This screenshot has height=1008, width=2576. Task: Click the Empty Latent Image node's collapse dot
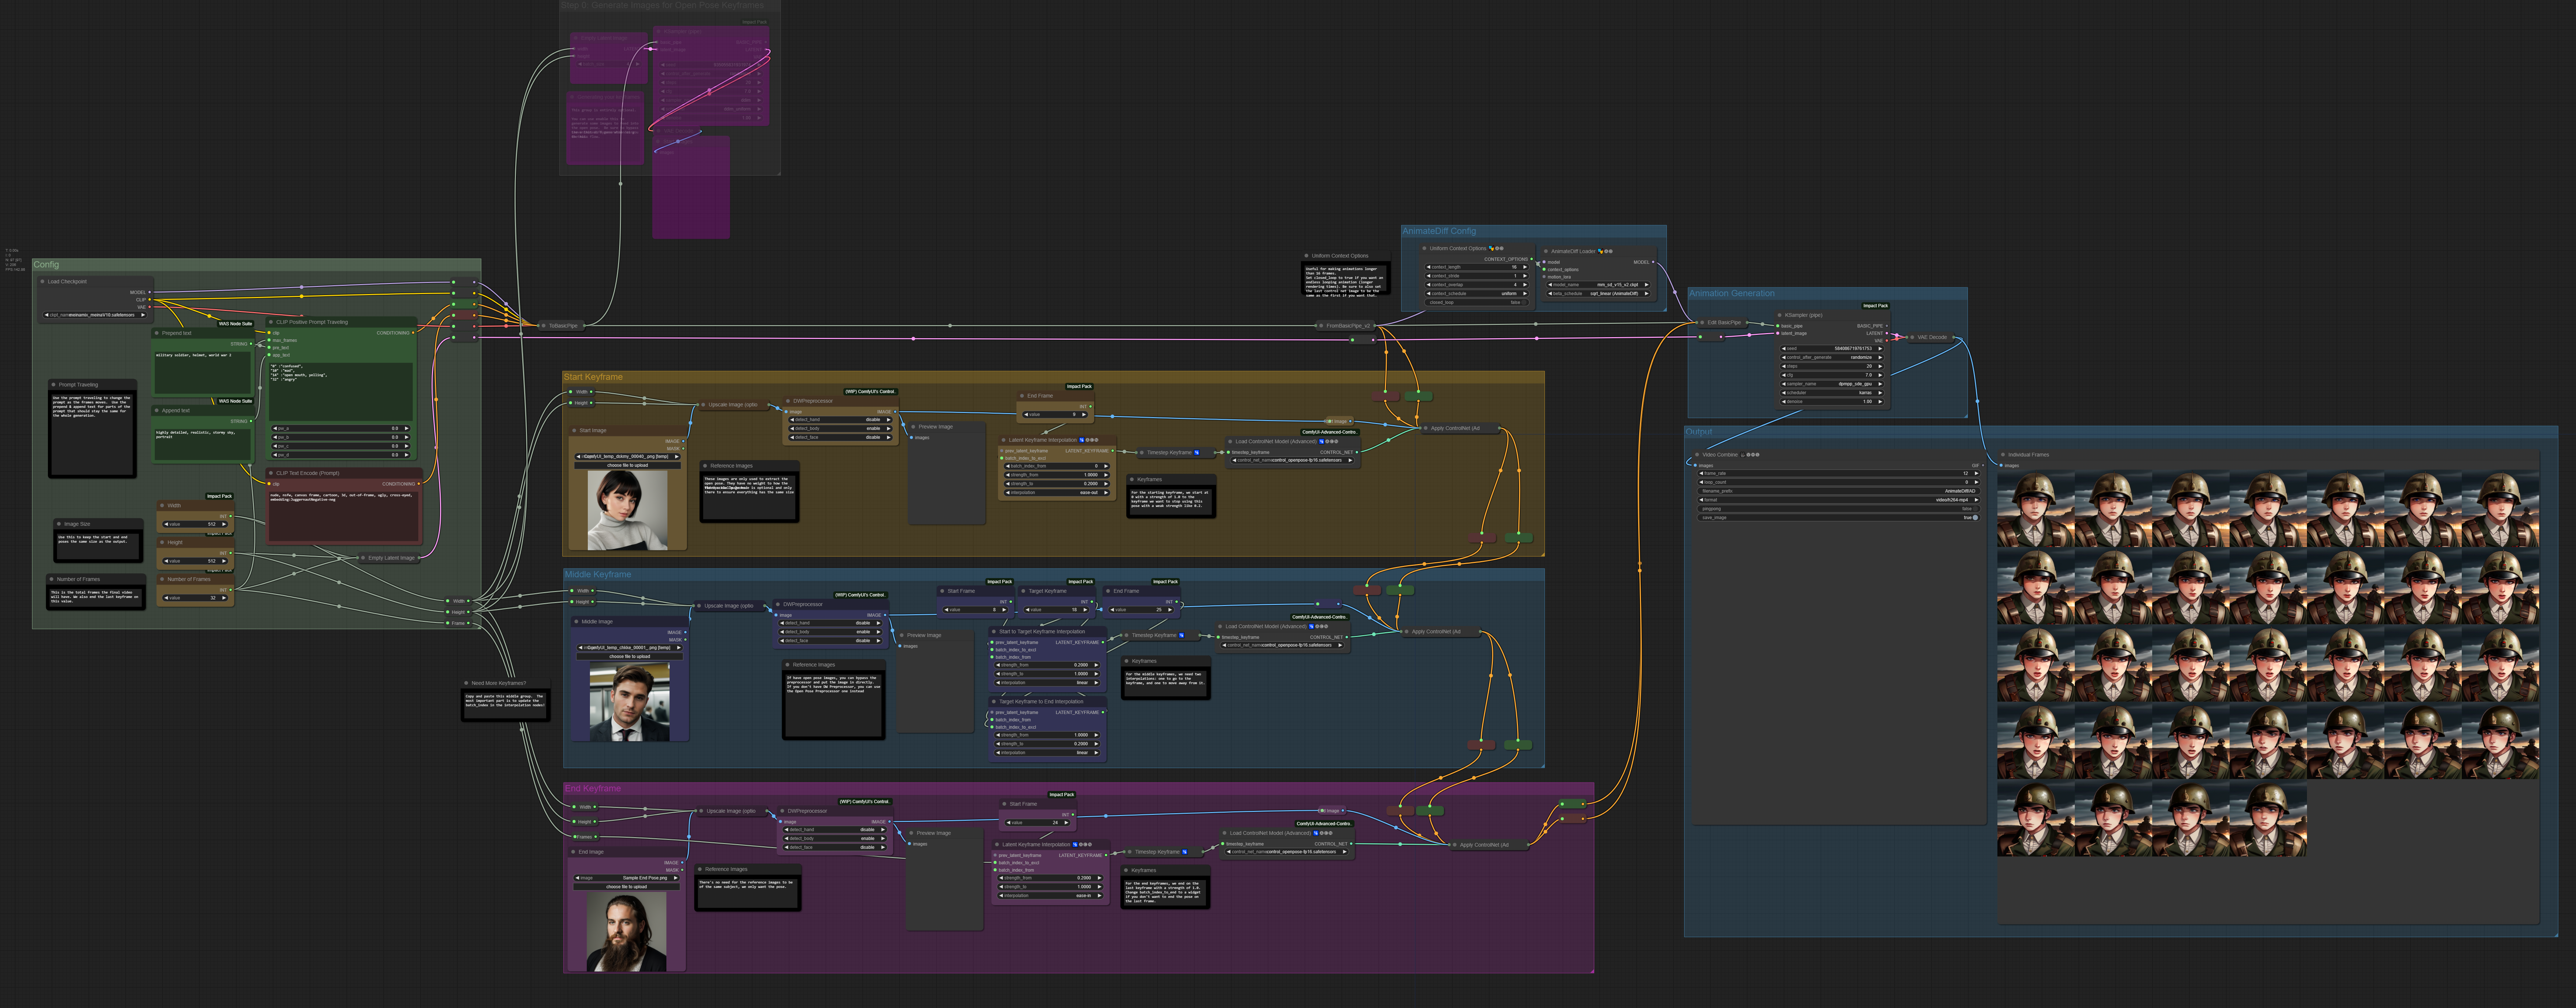[x=363, y=558]
